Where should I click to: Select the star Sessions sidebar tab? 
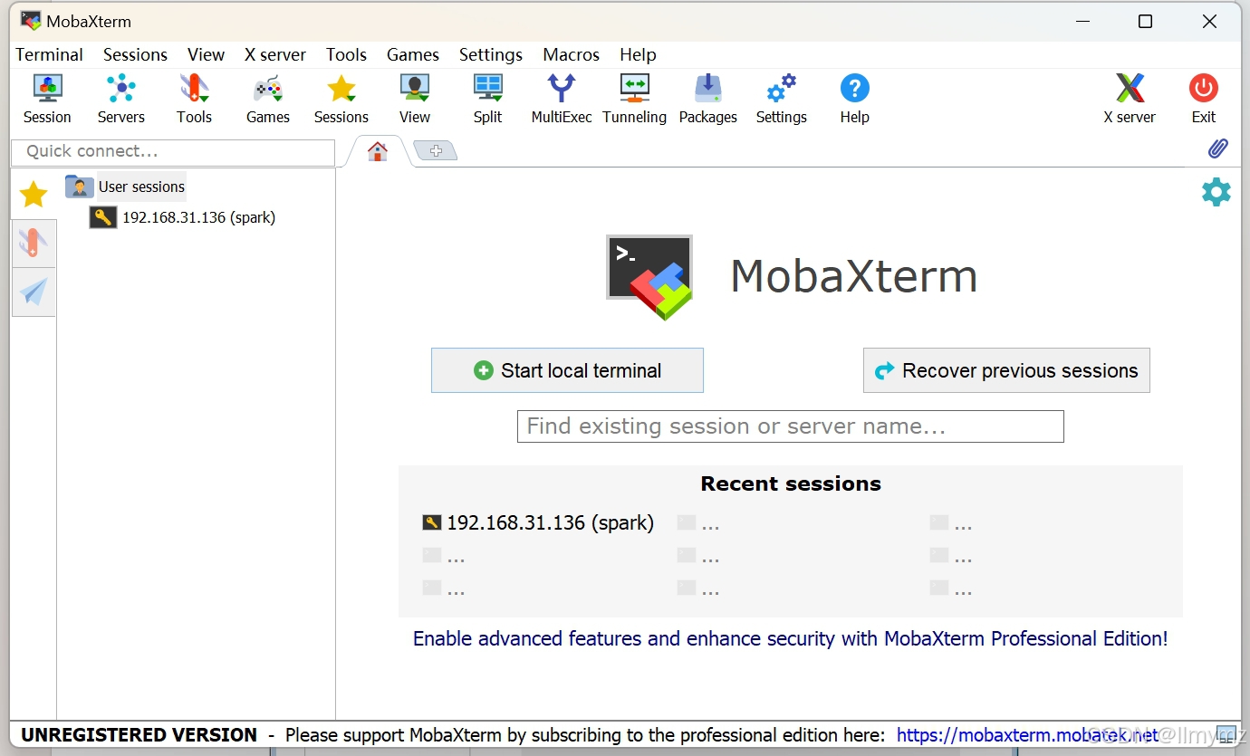click(x=34, y=194)
